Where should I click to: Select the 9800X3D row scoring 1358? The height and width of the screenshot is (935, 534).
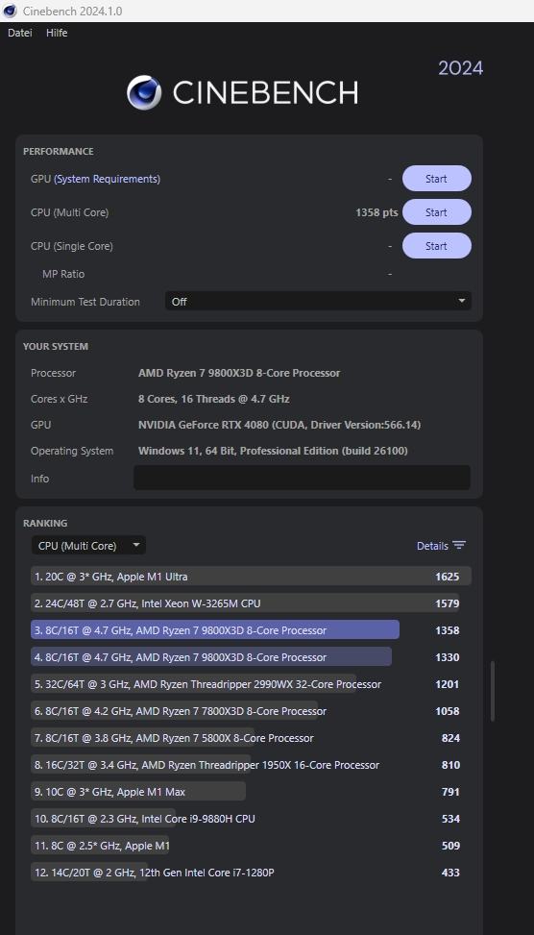click(251, 629)
